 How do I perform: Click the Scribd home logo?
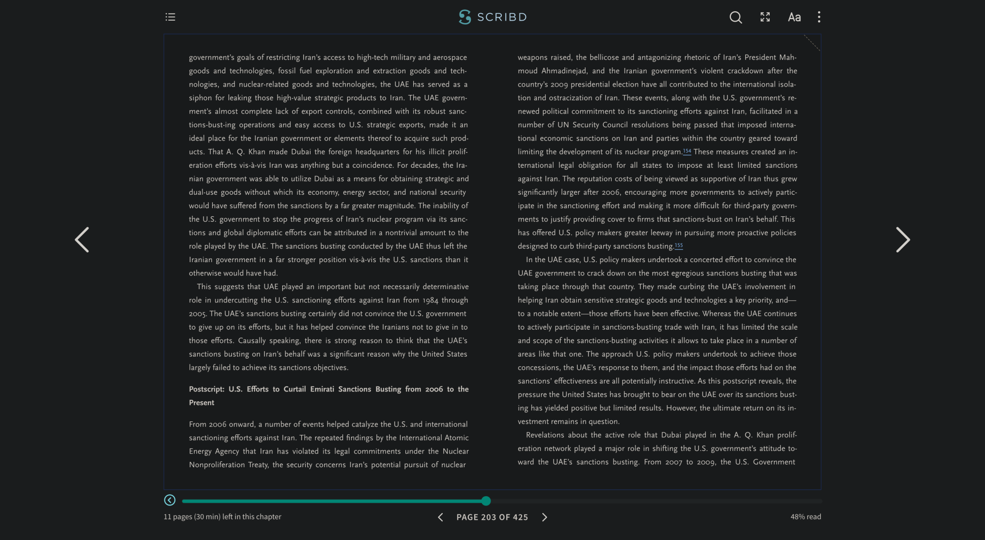pos(493,17)
